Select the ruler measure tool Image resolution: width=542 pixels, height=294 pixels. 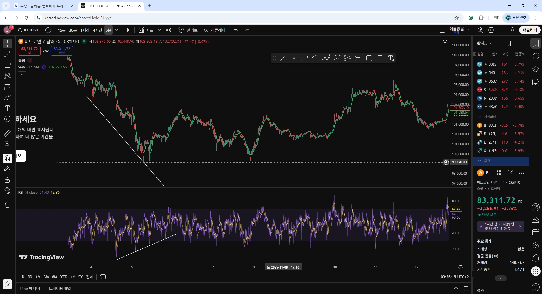click(7, 133)
